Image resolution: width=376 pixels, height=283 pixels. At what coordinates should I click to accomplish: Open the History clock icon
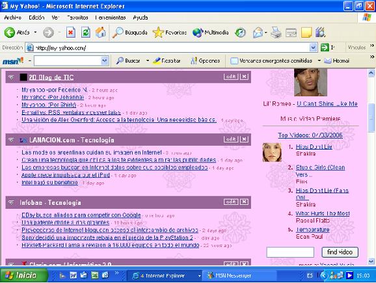coord(240,33)
